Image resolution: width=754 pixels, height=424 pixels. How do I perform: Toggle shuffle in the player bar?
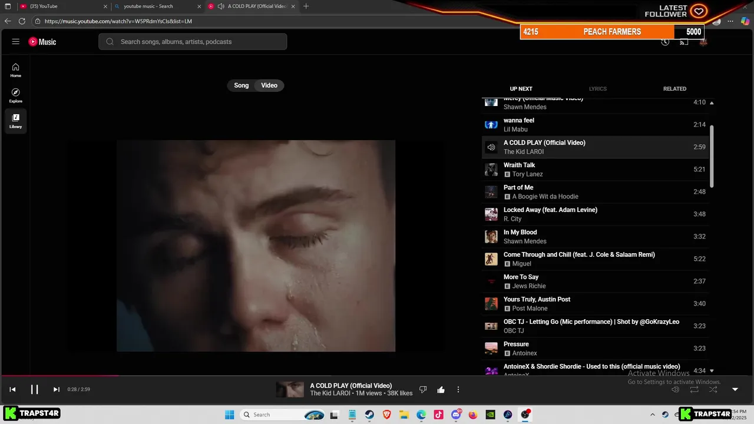[713, 389]
